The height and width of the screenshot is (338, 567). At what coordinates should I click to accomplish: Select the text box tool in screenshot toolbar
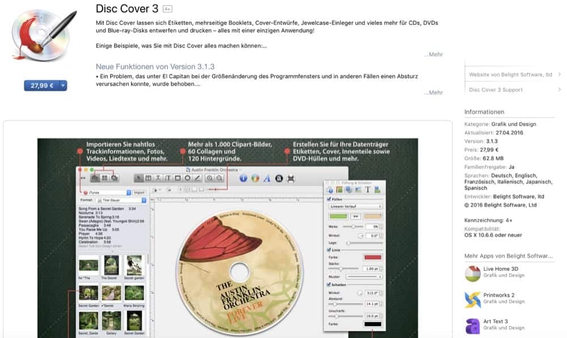[148, 178]
